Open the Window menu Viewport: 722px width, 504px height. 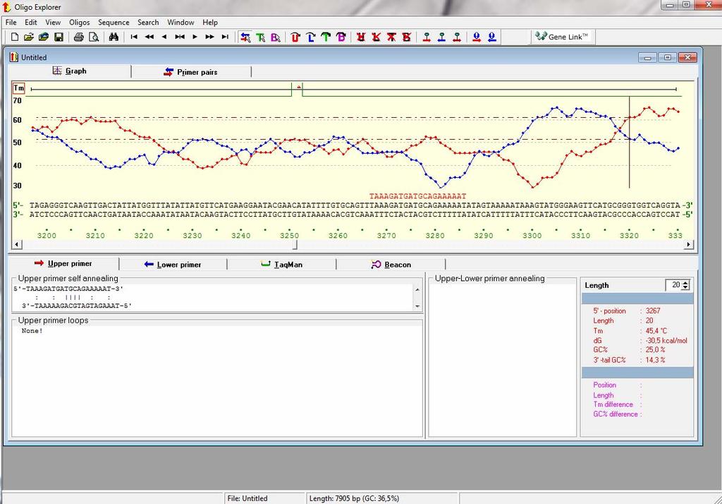(180, 22)
